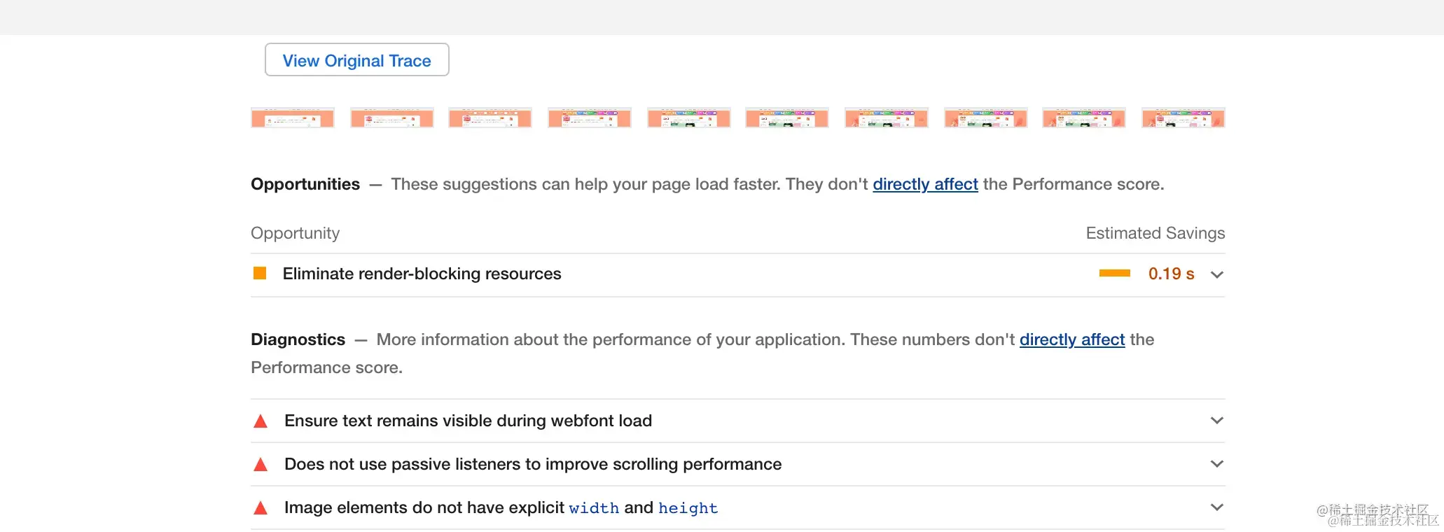Click the red warning triangle for passive listeners

[261, 464]
